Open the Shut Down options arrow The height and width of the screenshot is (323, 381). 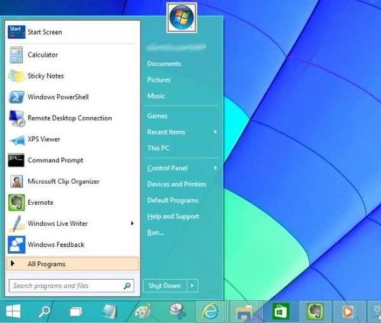[x=193, y=285]
